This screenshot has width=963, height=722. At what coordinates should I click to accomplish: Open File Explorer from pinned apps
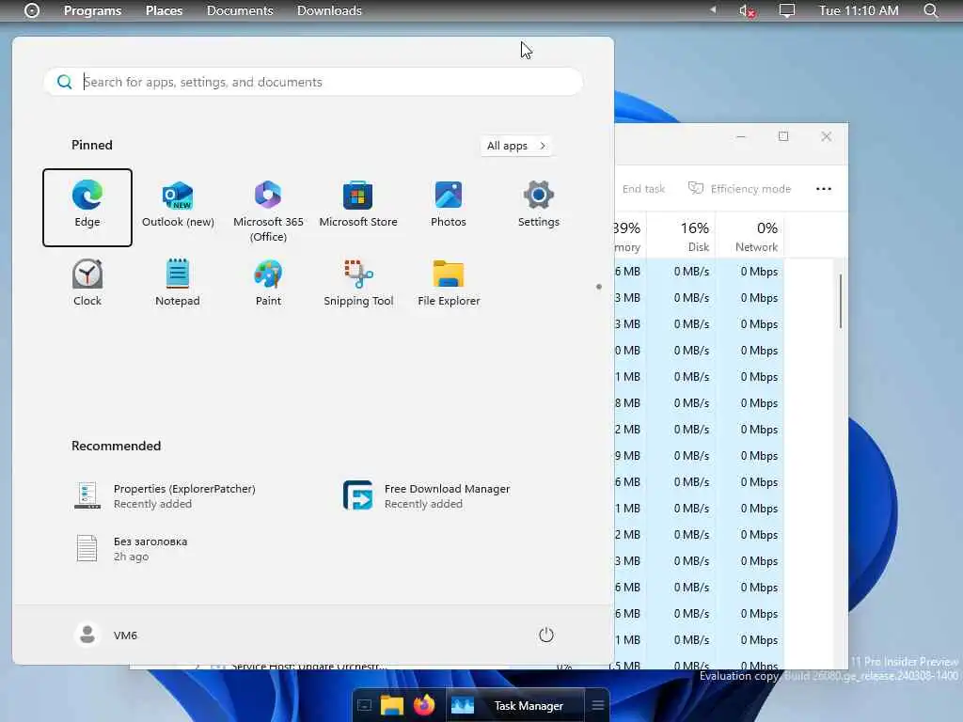pyautogui.click(x=449, y=283)
